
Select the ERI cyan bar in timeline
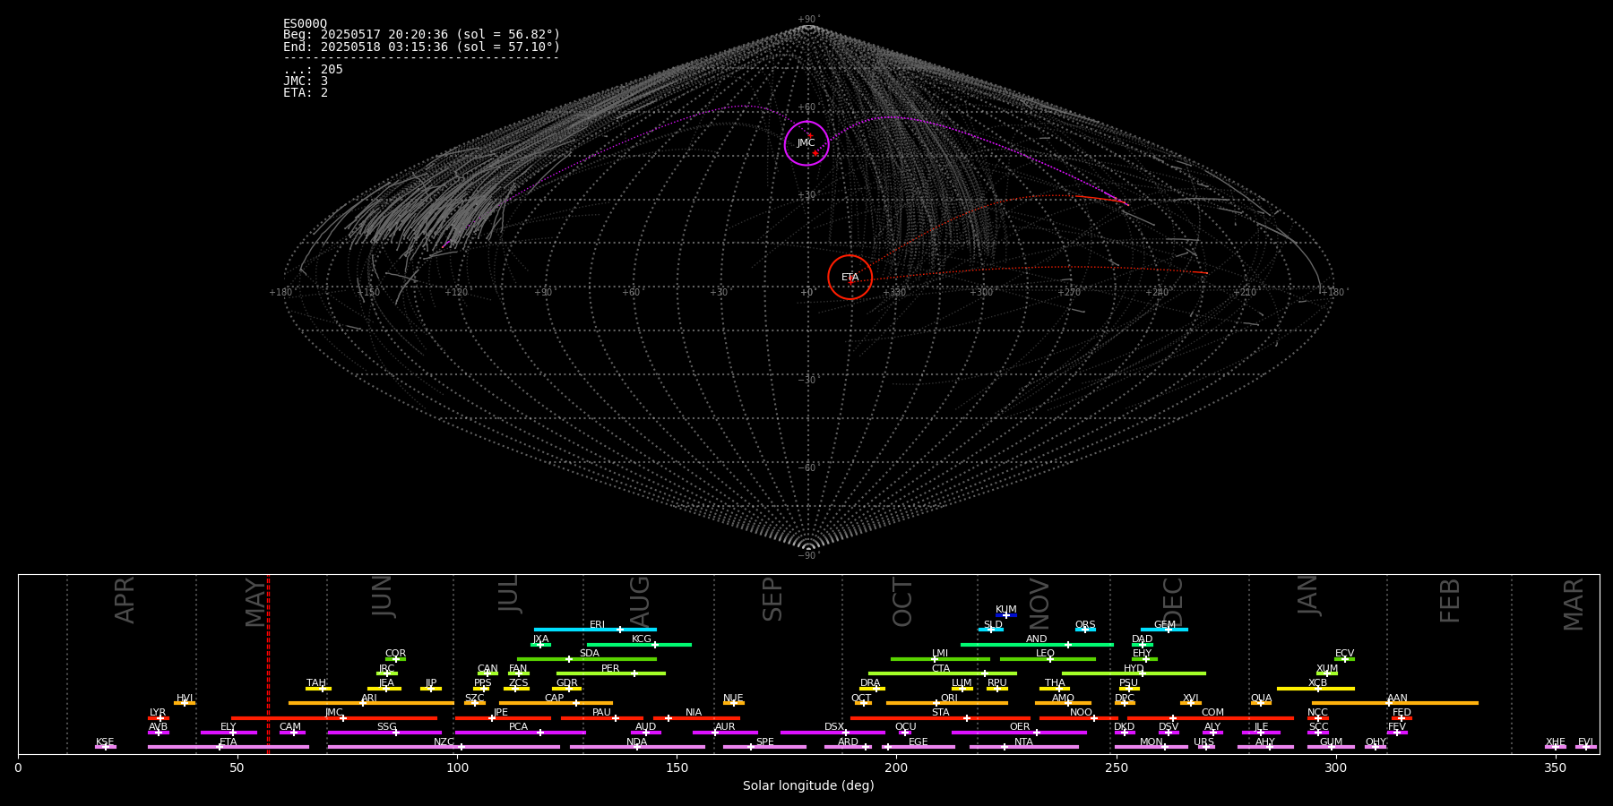coord(595,630)
